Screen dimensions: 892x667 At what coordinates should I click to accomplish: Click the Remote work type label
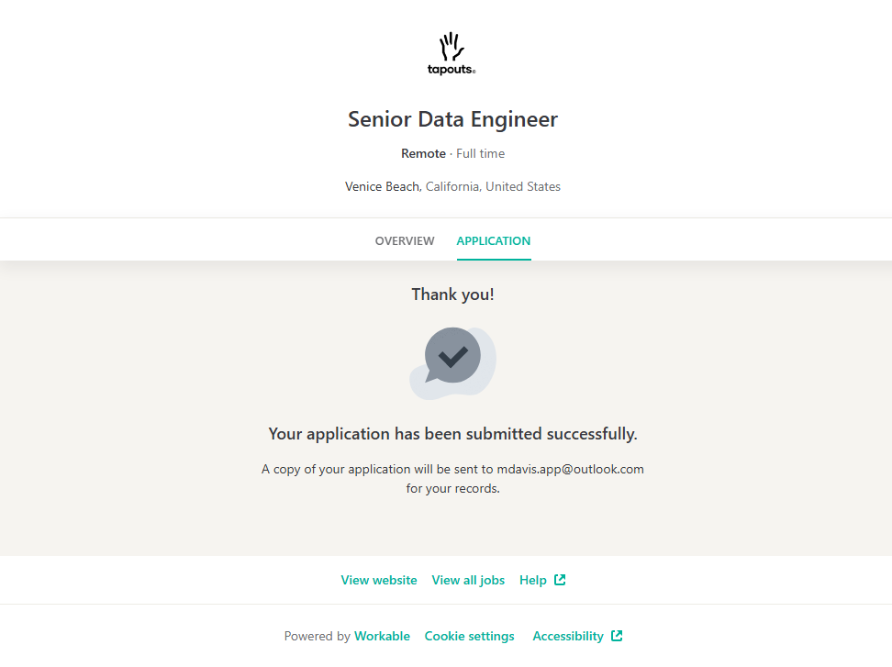tap(423, 153)
